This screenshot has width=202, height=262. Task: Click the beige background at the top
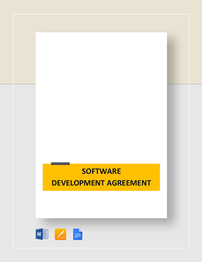coord(101,7)
